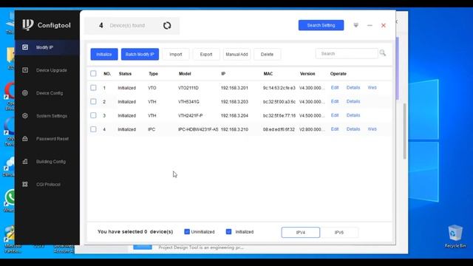Image resolution: width=473 pixels, height=266 pixels.
Task: Click the Version column header
Action: [x=307, y=74]
